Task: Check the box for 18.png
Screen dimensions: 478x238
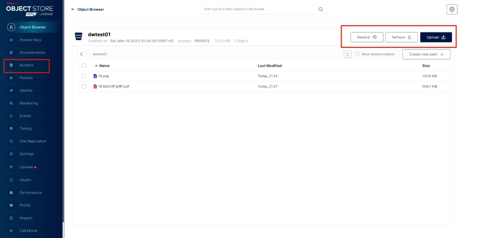Action: [84, 76]
